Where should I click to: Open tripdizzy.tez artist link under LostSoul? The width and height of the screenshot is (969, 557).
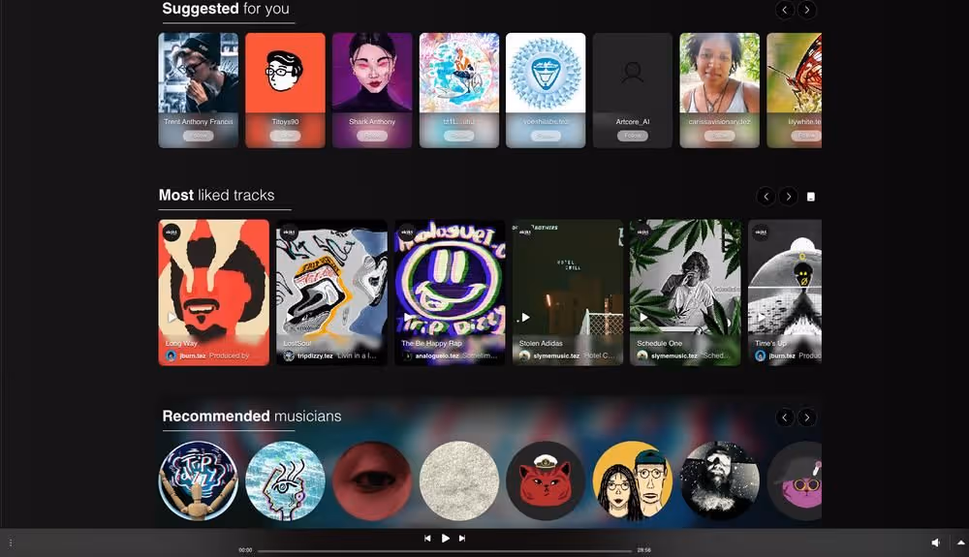315,356
